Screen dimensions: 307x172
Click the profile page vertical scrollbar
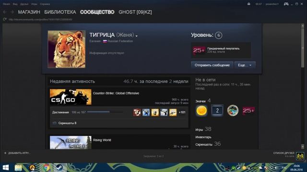pyautogui.click(x=303, y=47)
